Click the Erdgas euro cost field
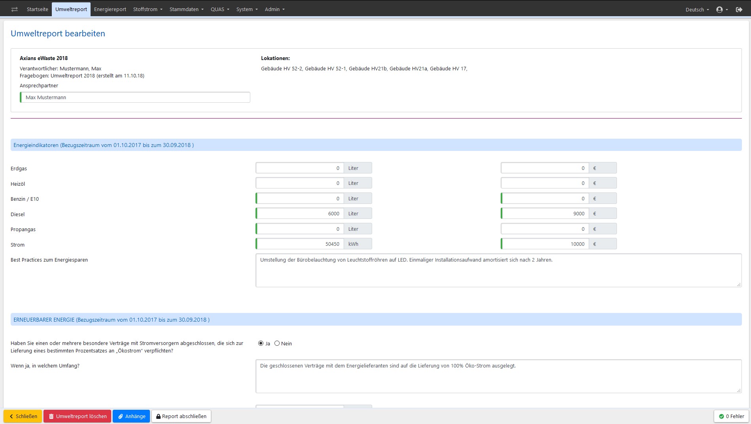 pyautogui.click(x=545, y=168)
